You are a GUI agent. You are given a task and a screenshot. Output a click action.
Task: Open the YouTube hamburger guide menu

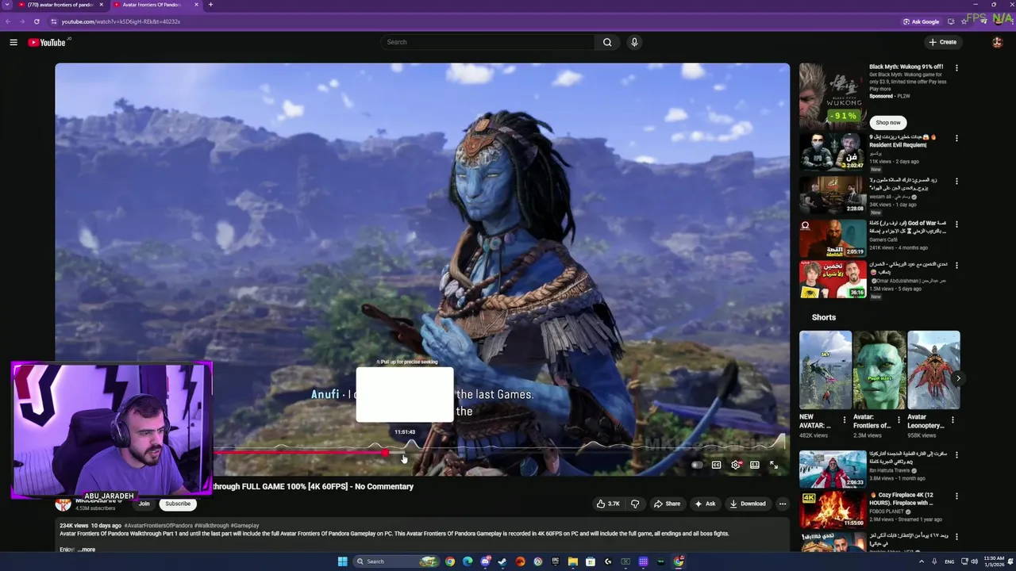[13, 42]
